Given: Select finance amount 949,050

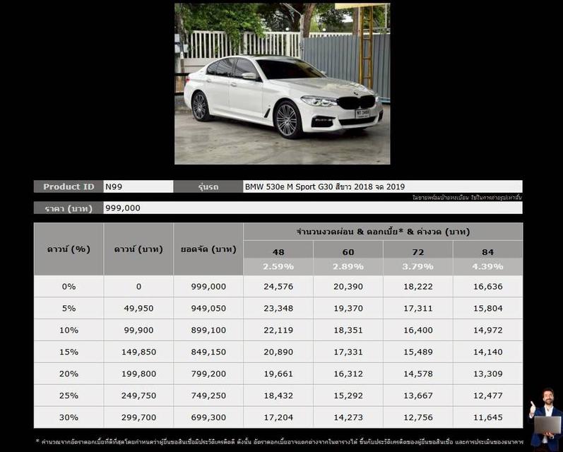Looking at the screenshot, I should 208,309.
